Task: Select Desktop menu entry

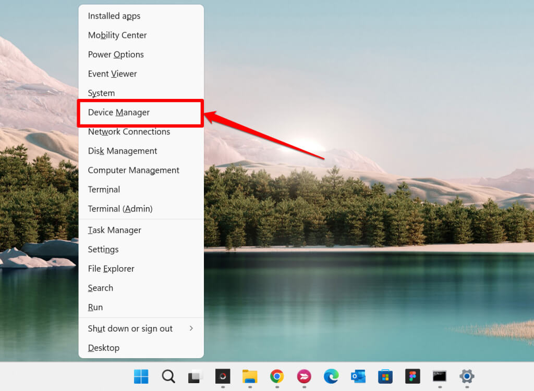Action: tap(141, 348)
